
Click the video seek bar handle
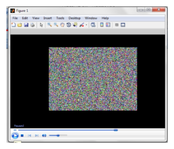click(116, 130)
